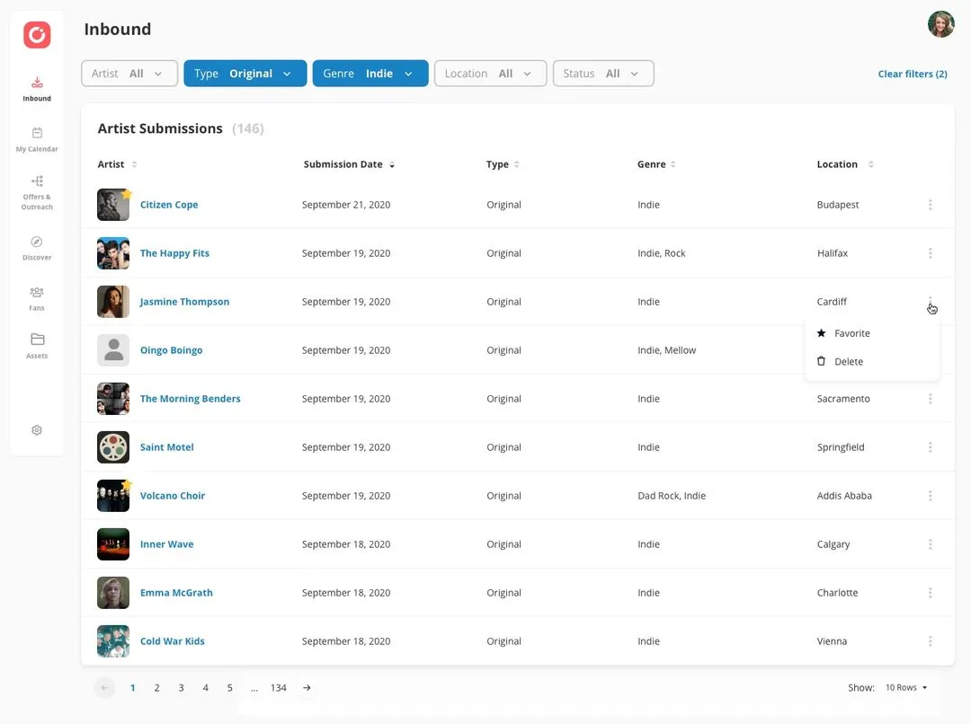
Task: Select page 1 in pagination
Action: coord(132,687)
